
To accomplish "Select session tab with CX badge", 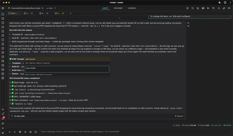I will [x=28, y=13].
